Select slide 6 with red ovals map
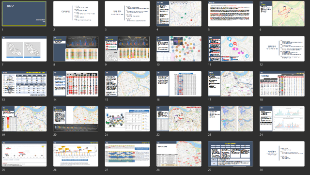310x175 pixels. [x=282, y=14]
